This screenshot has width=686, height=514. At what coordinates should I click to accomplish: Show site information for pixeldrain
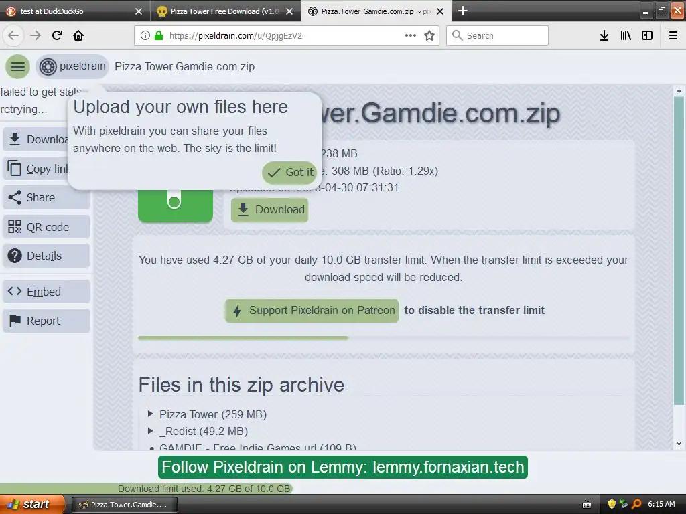145,35
